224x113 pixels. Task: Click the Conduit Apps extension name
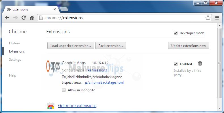[x=74, y=63]
